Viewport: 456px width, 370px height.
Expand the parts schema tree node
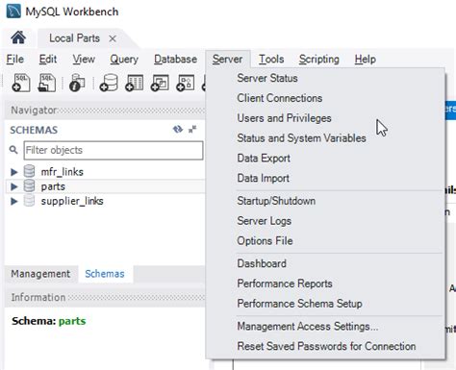click(x=13, y=186)
